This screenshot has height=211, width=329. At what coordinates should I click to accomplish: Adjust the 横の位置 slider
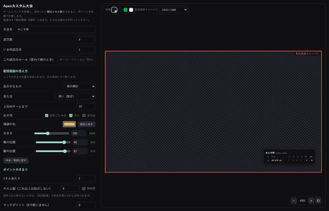[53, 142]
